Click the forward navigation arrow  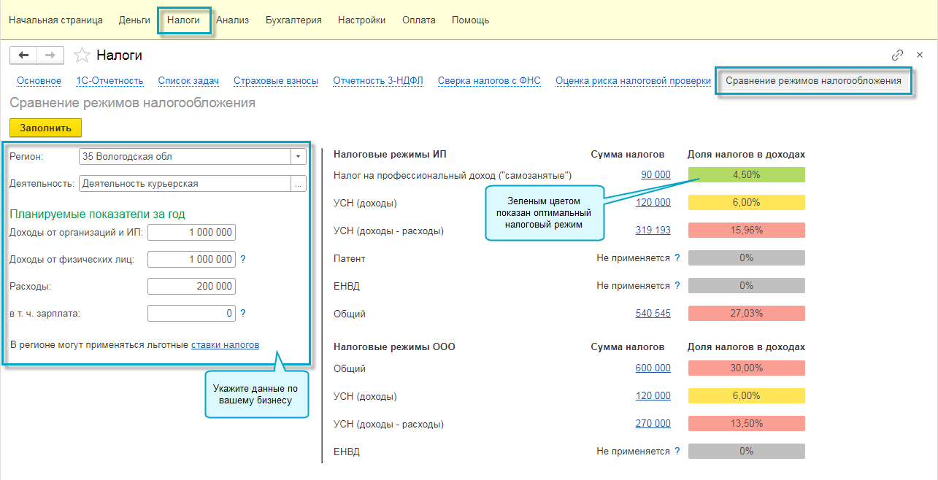click(x=50, y=55)
